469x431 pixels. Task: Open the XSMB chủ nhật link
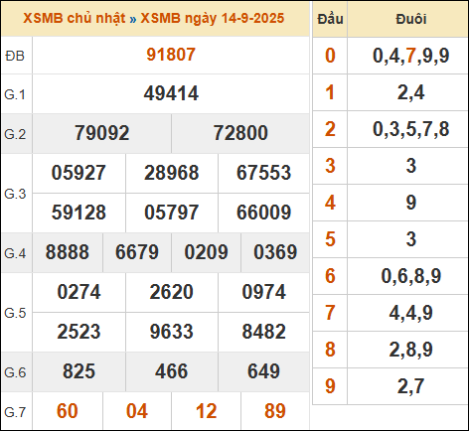click(75, 18)
